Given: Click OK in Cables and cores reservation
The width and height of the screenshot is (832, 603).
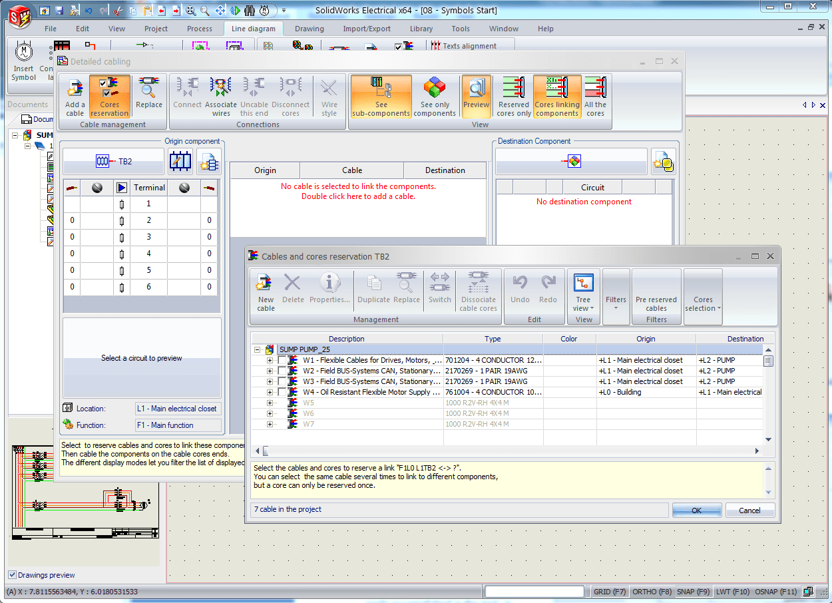Looking at the screenshot, I should (697, 510).
